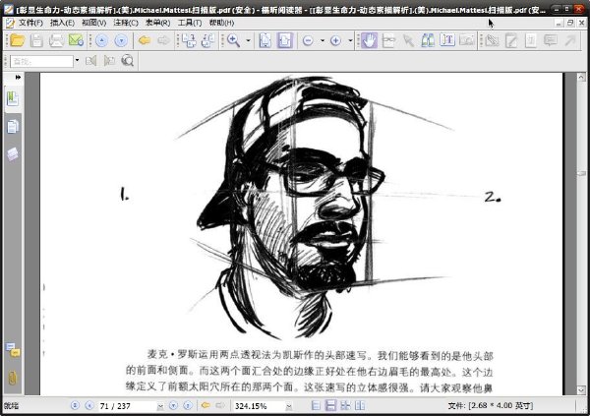
Task: Open the 324.15% zoom level dropdown
Action: click(x=289, y=406)
